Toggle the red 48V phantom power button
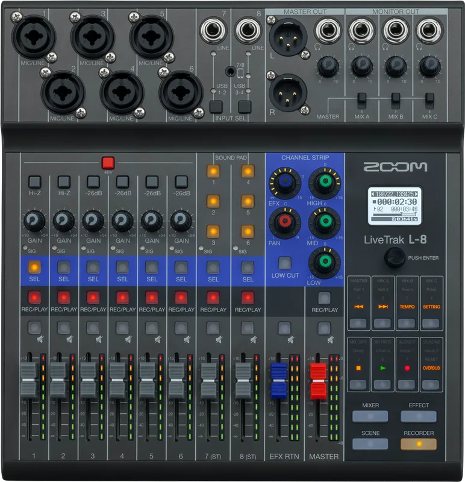This screenshot has width=465, height=482. (108, 163)
